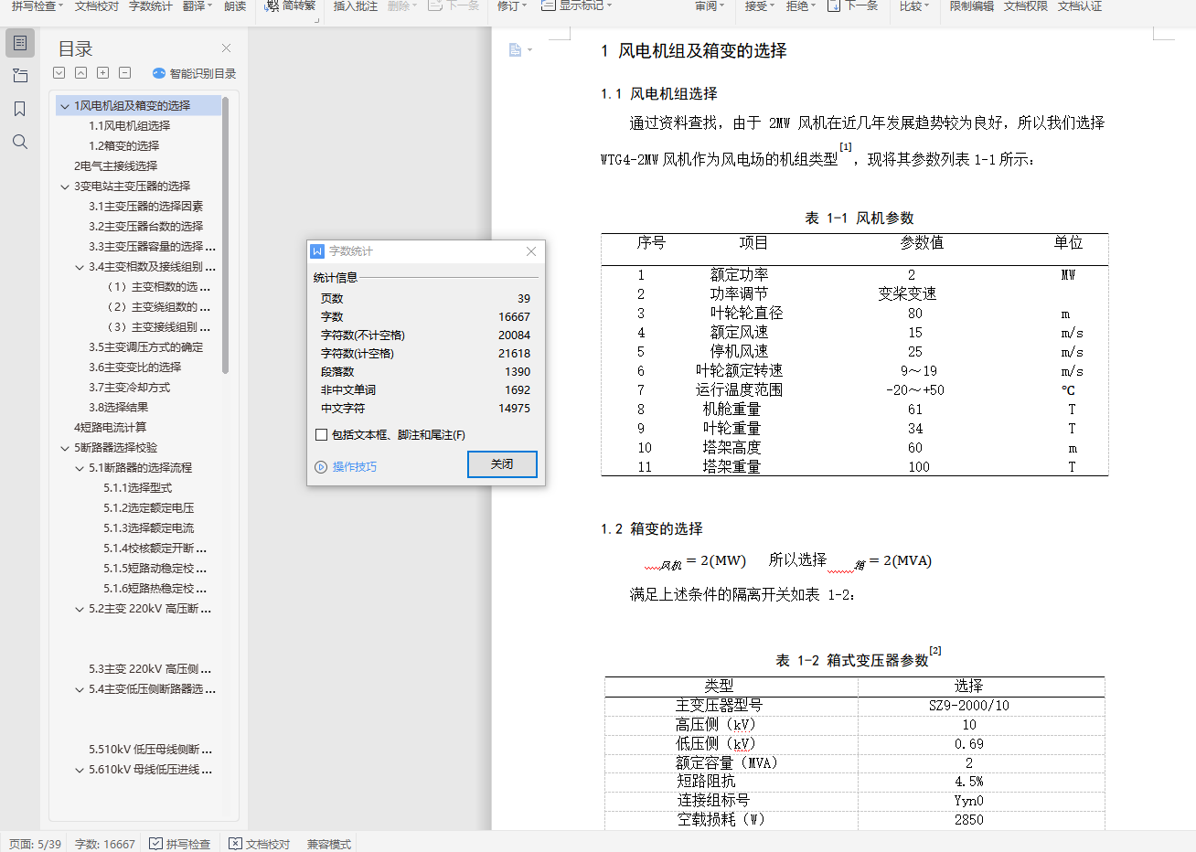
Task: Click 简转繁 conversion button
Action: (x=291, y=6)
